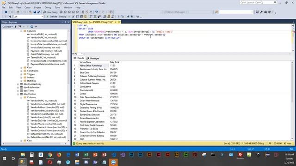
Task: Click the Copy icon in toolbar
Action: point(87,12)
